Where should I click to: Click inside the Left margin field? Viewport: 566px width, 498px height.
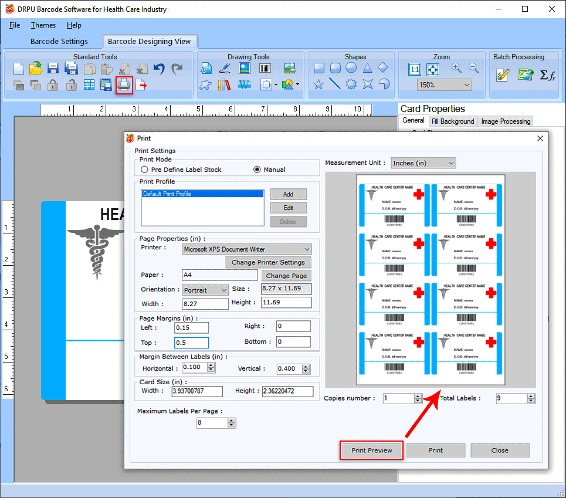191,328
